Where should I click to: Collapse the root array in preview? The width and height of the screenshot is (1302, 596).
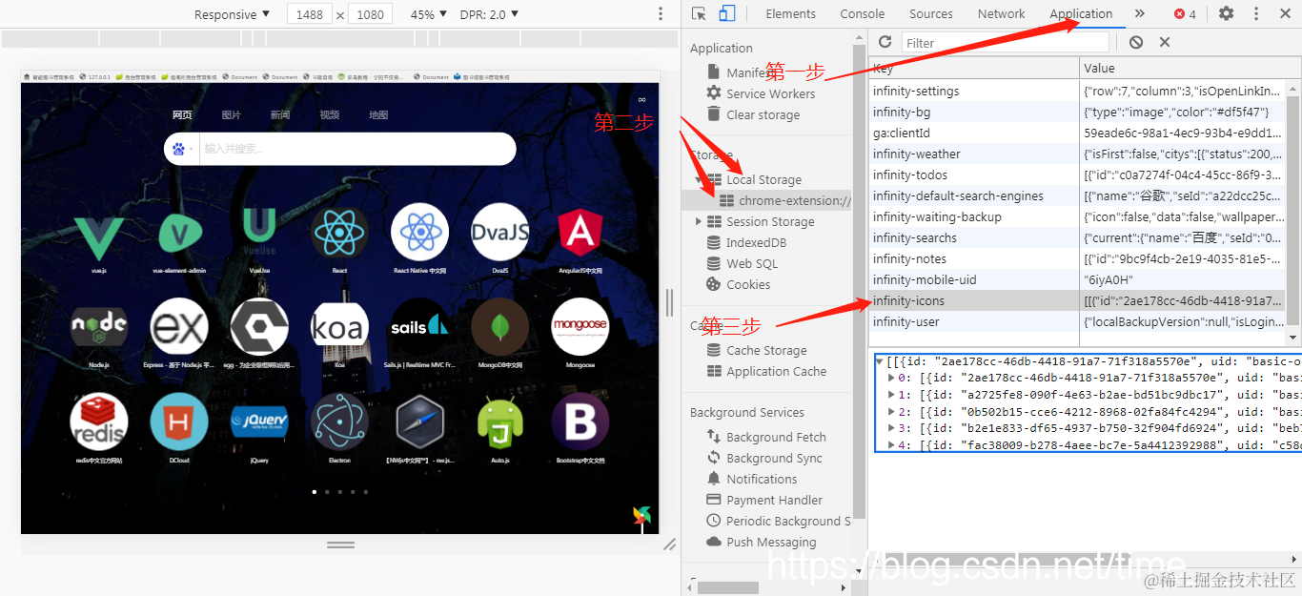coord(880,361)
